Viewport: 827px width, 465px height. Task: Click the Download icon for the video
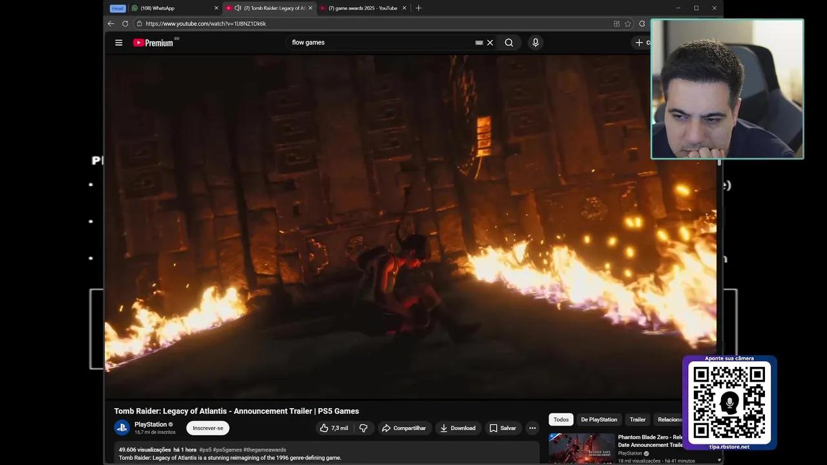tap(443, 428)
